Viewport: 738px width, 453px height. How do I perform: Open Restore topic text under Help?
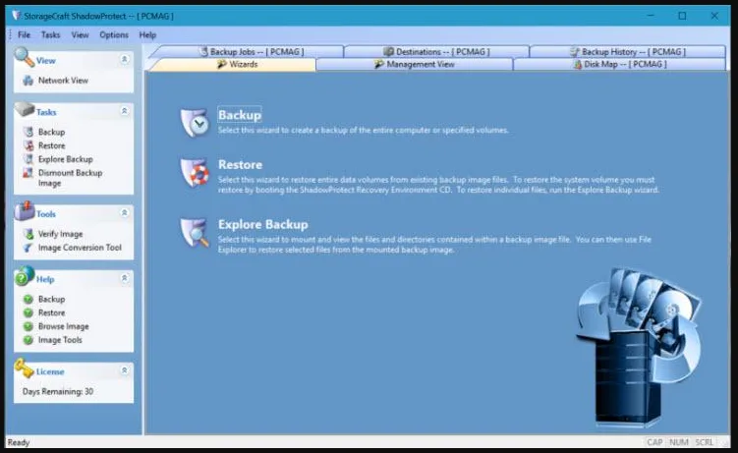pyautogui.click(x=52, y=312)
